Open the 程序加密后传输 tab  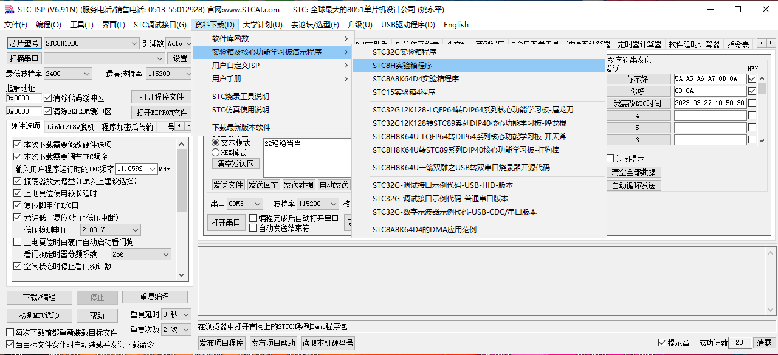(127, 127)
